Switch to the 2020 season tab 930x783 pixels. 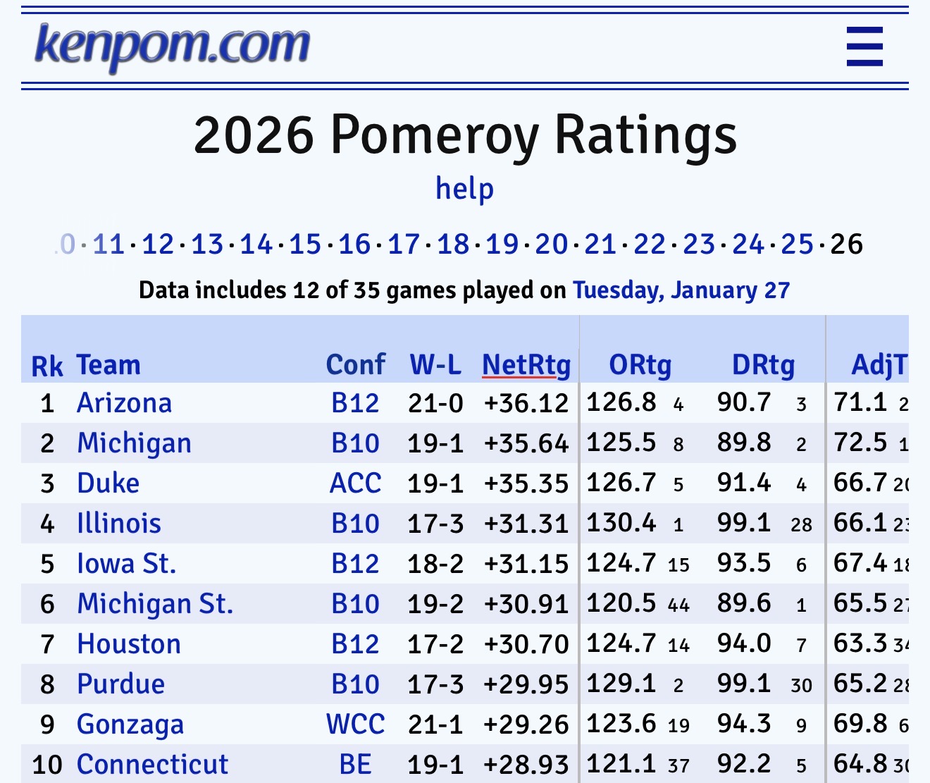551,245
